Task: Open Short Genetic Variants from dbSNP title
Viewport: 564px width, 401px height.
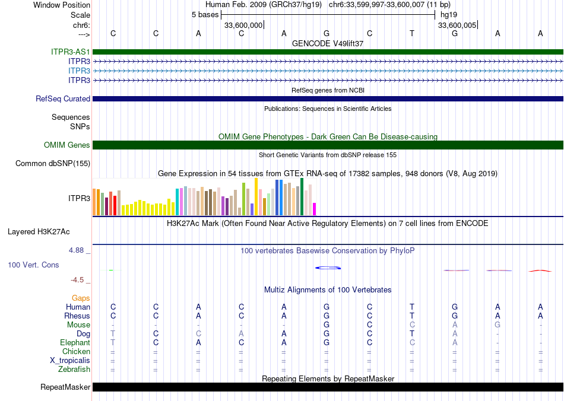Action: (328, 155)
